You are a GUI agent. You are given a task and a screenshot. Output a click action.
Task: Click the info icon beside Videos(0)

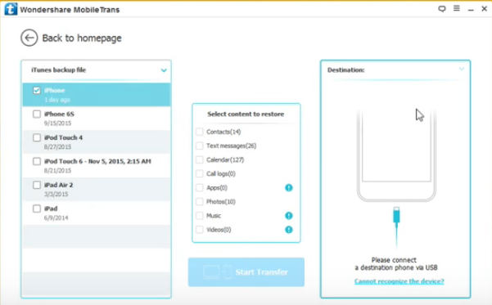(289, 230)
